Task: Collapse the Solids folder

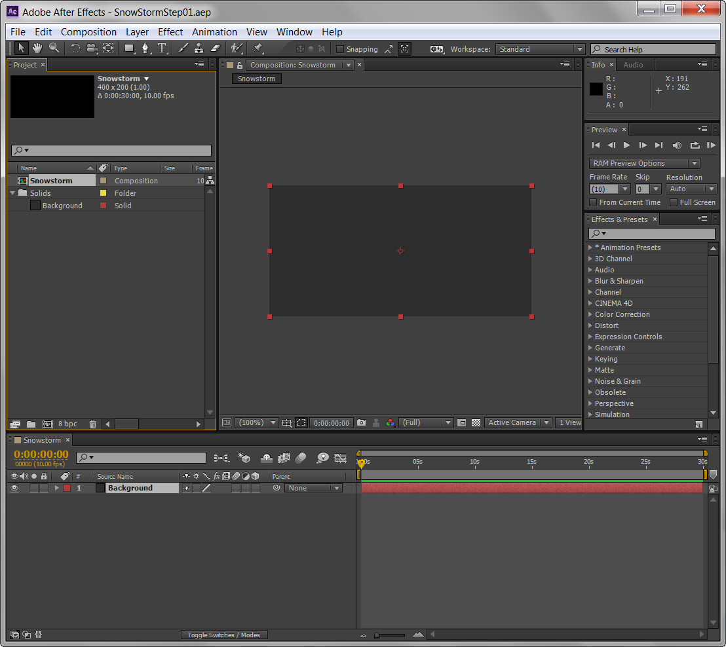Action: 12,193
